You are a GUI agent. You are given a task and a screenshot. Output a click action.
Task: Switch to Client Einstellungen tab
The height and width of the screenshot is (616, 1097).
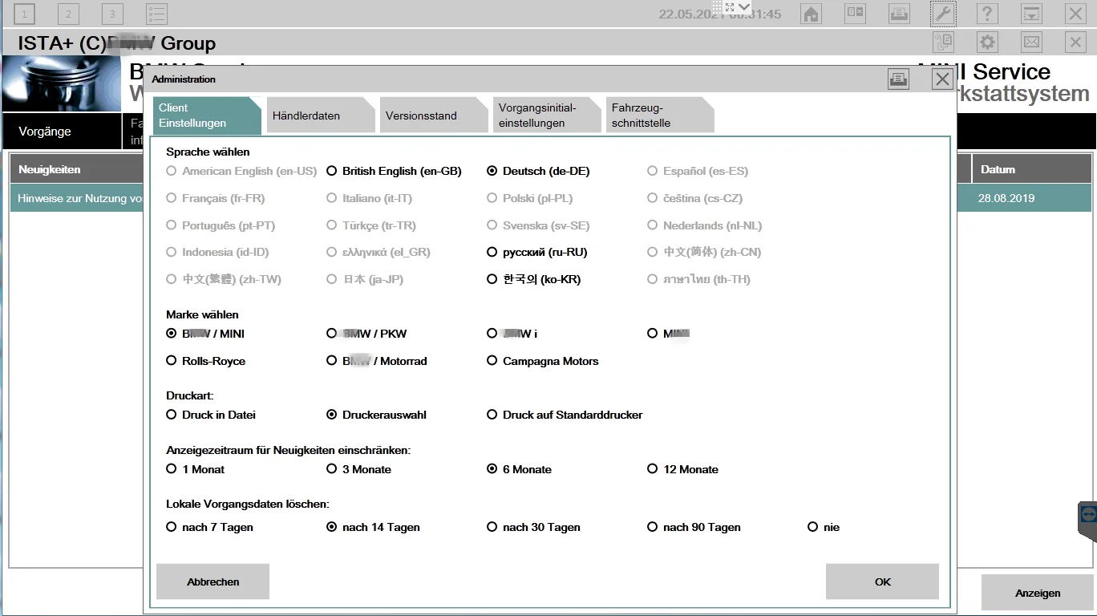(x=207, y=115)
